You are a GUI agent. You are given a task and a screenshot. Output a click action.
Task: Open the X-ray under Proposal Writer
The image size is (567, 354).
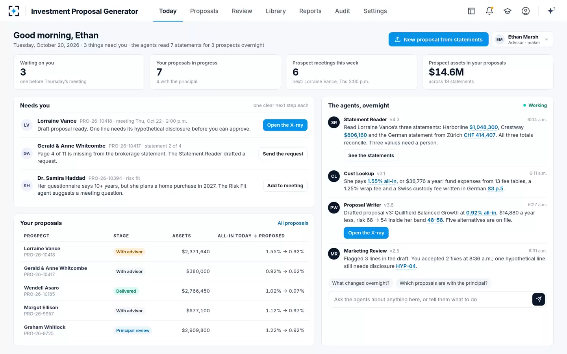coord(366,233)
